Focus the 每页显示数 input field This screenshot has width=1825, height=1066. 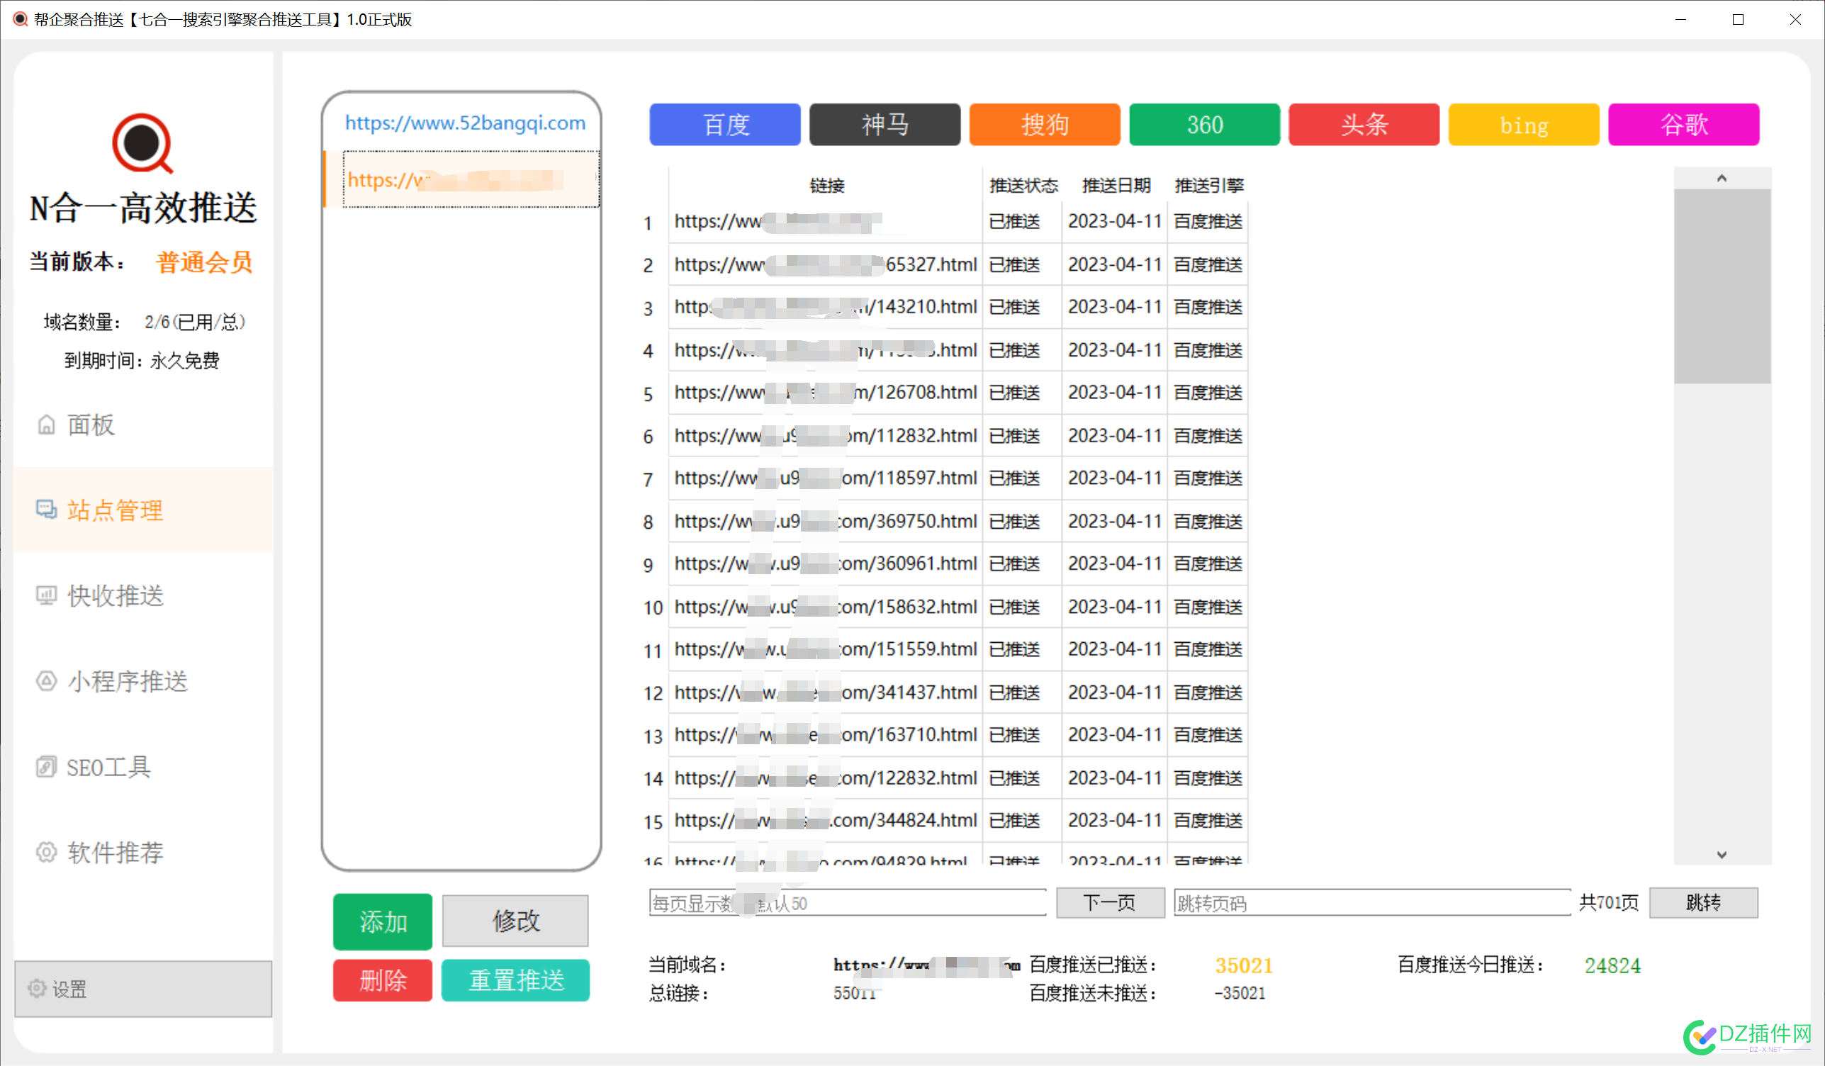coord(848,902)
